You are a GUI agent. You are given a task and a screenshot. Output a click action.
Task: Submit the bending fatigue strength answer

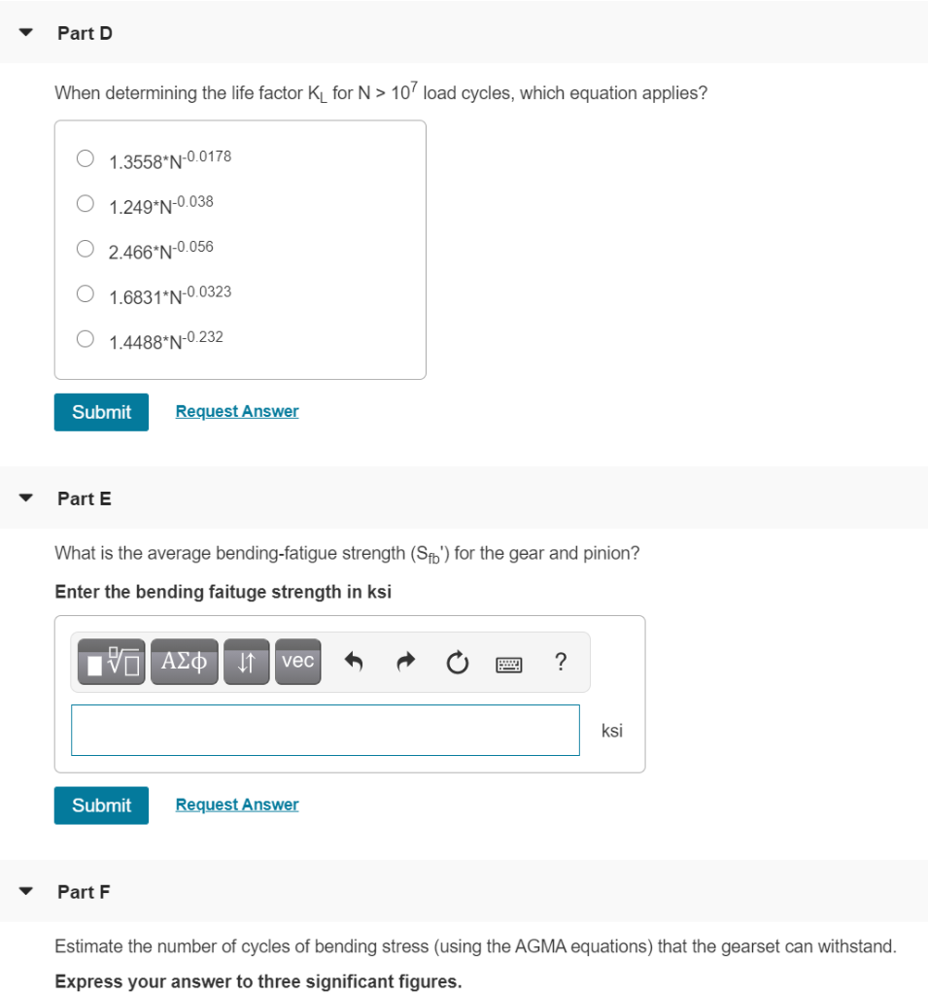pos(101,805)
